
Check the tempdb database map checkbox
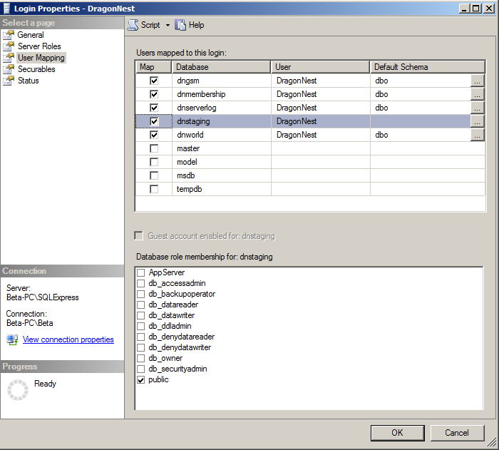(154, 189)
